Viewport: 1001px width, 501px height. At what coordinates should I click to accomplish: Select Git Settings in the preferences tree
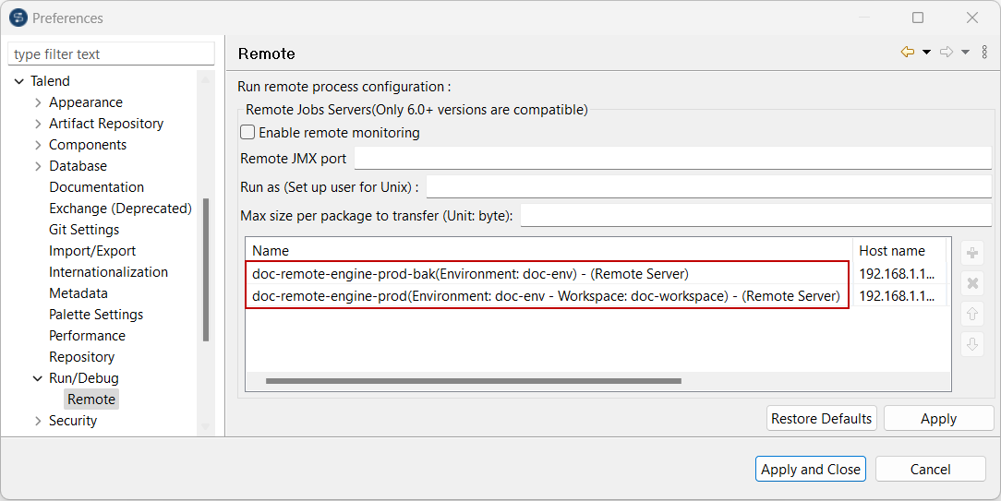(x=84, y=230)
